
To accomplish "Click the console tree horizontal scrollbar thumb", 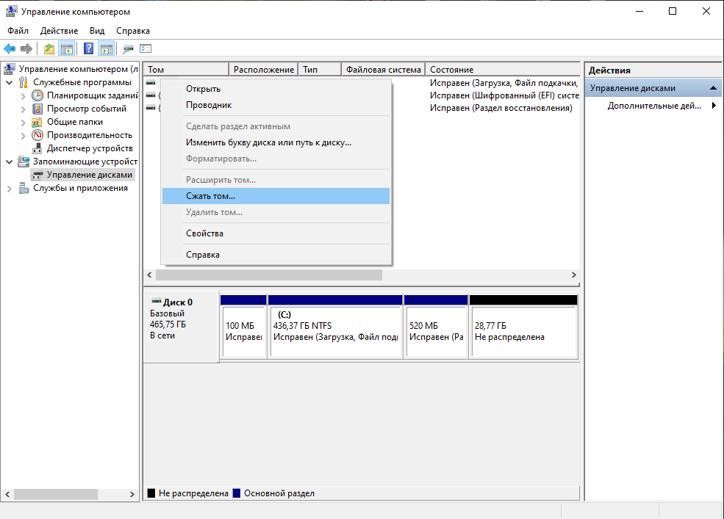I will tap(56, 495).
